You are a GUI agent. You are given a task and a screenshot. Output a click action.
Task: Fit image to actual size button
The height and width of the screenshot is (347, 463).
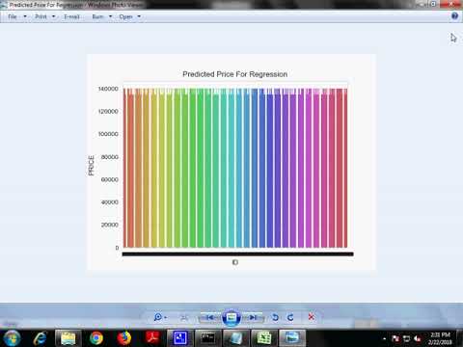click(184, 318)
